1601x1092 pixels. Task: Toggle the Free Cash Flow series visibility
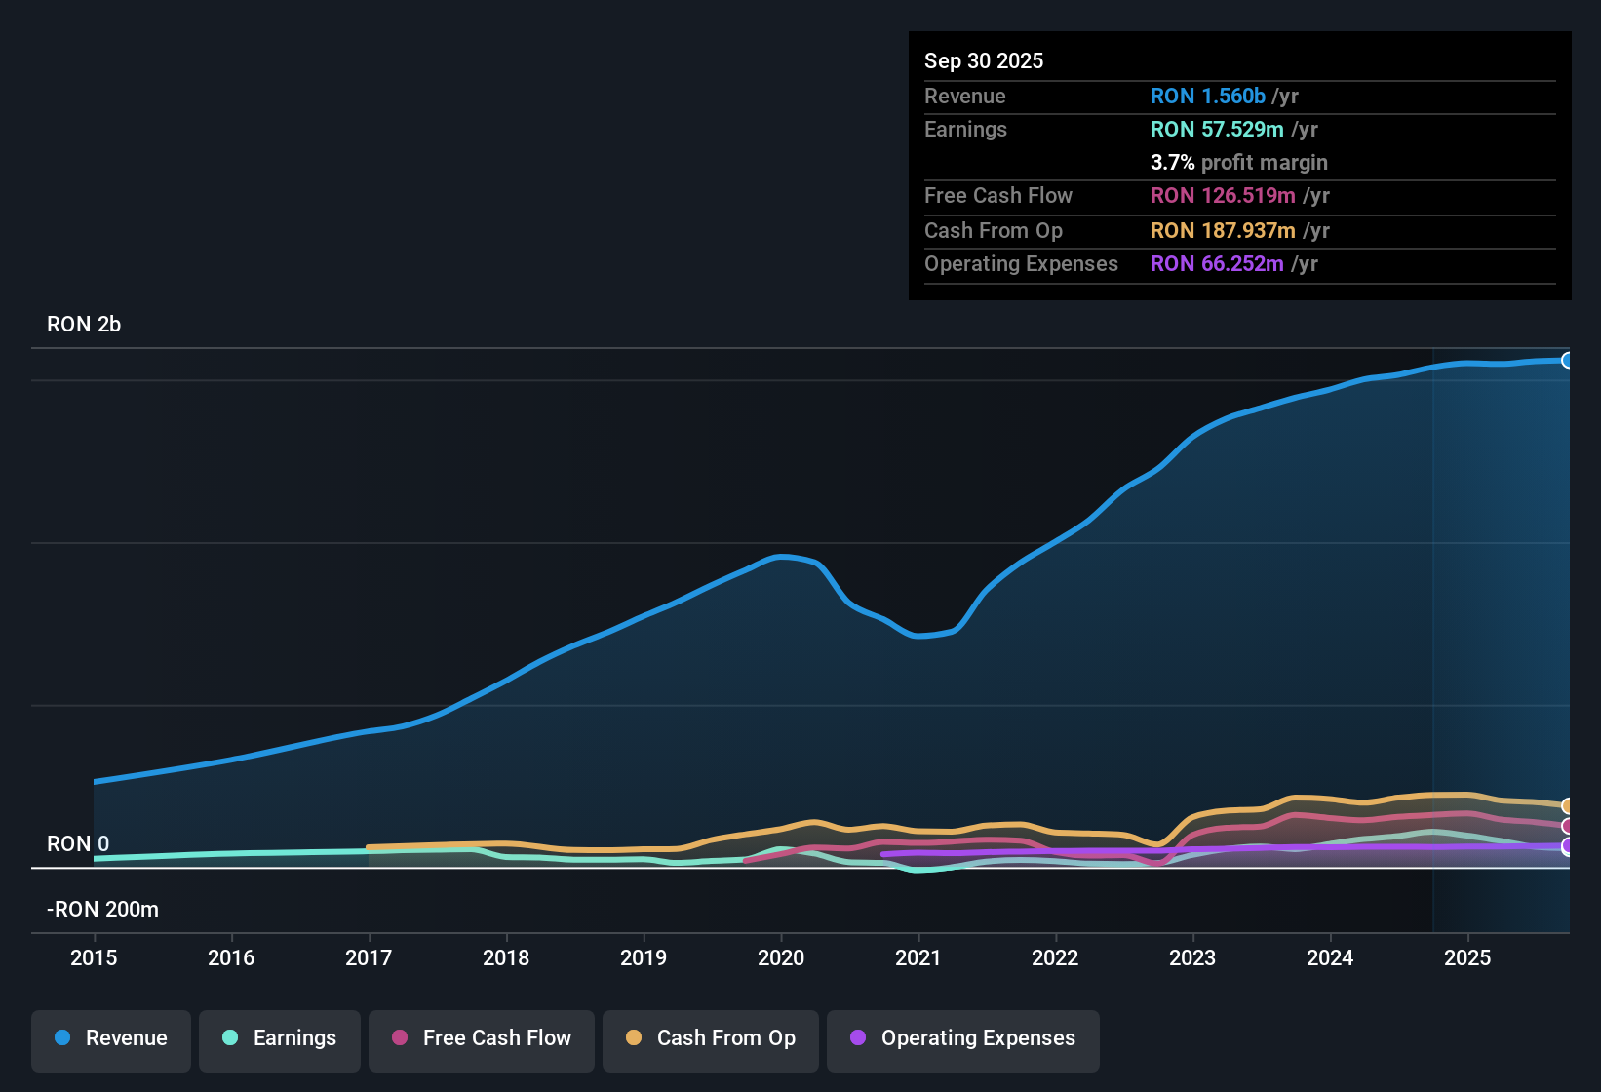481,1039
